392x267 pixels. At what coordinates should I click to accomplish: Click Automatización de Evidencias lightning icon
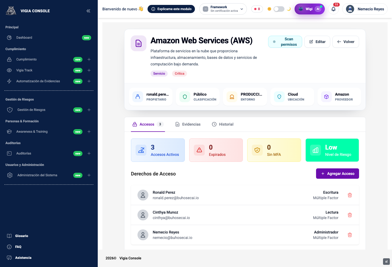pyautogui.click(x=9, y=81)
